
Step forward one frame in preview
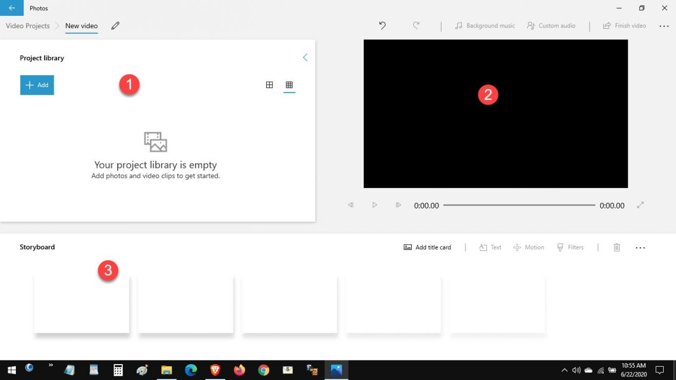click(x=398, y=205)
